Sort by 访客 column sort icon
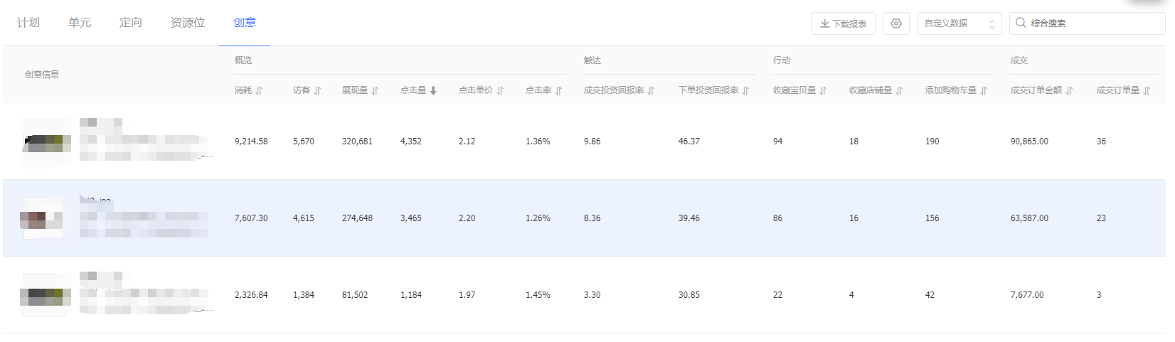1175x342 pixels. (x=317, y=90)
